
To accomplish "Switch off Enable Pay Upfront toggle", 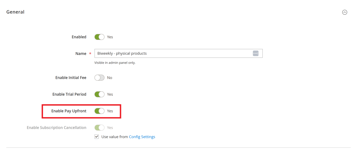I will 99,111.
